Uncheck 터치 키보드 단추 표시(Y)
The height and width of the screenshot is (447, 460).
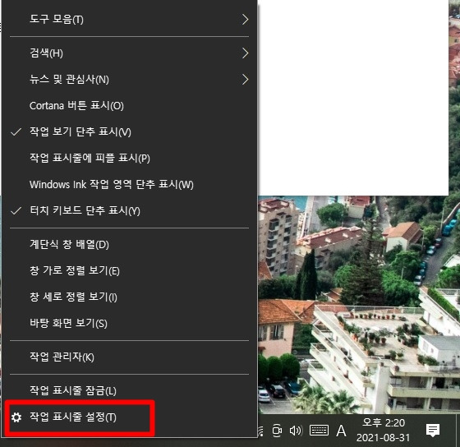tap(129, 210)
